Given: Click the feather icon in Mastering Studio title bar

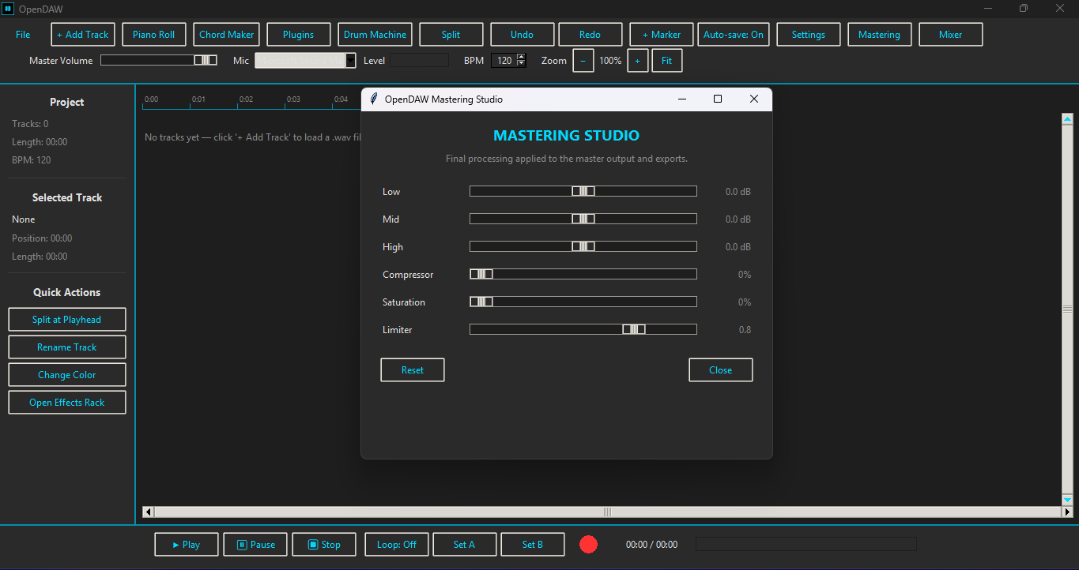Looking at the screenshot, I should pyautogui.click(x=374, y=99).
